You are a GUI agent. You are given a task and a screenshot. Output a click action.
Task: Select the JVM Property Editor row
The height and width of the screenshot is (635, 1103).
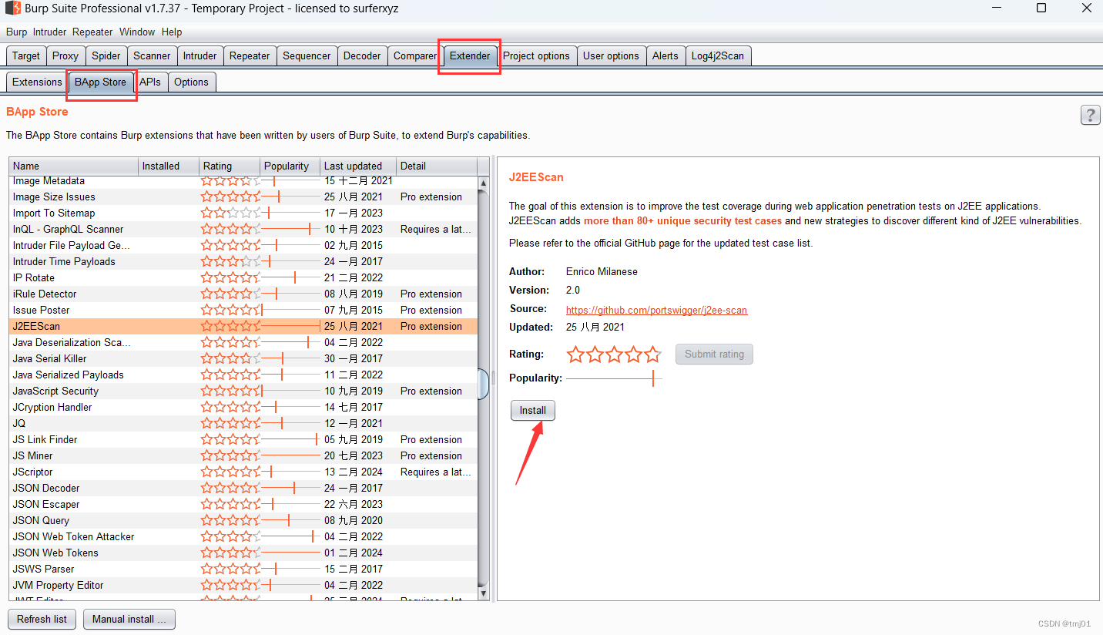pyautogui.click(x=243, y=585)
